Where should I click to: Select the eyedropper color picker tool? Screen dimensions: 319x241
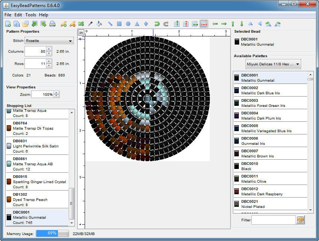coord(90,24)
